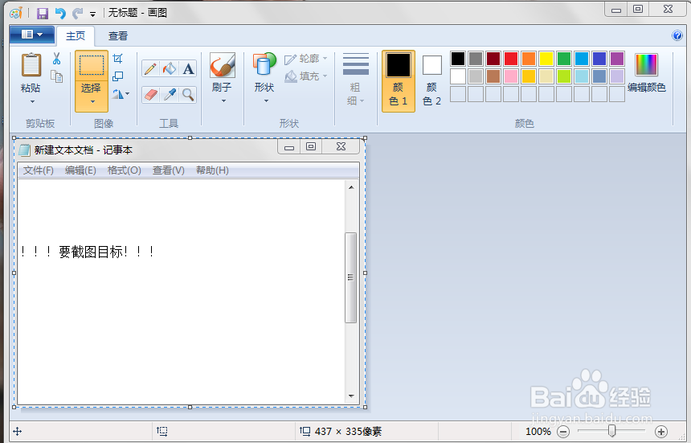Open the 粗细 line size dropdown
Image resolution: width=691 pixels, height=443 pixels.
[356, 80]
